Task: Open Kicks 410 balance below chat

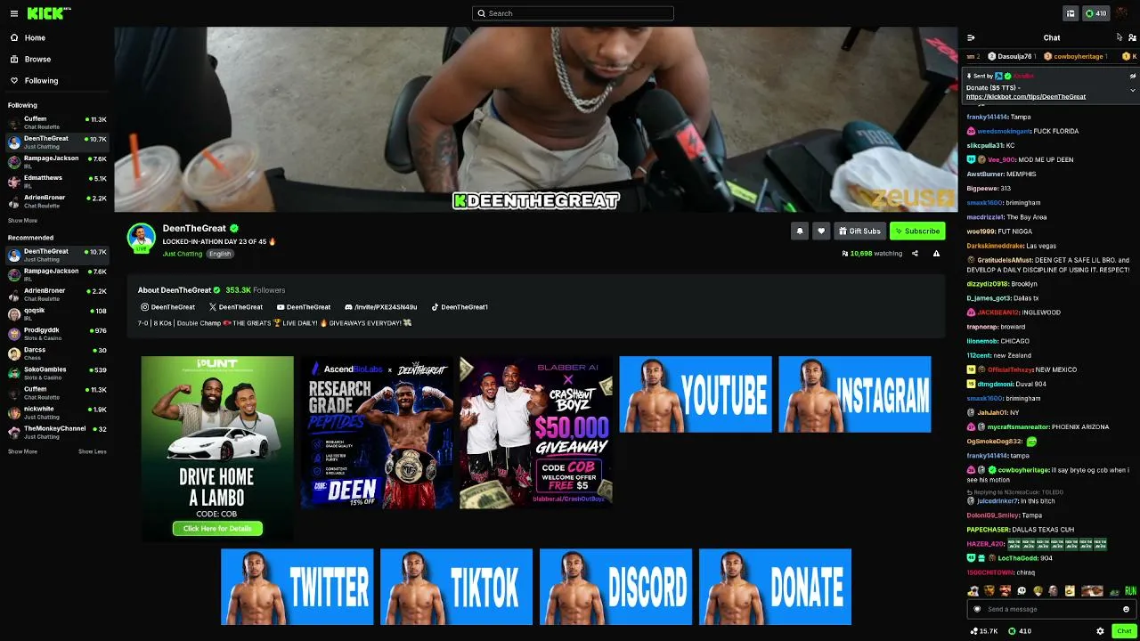Action: point(1019,631)
